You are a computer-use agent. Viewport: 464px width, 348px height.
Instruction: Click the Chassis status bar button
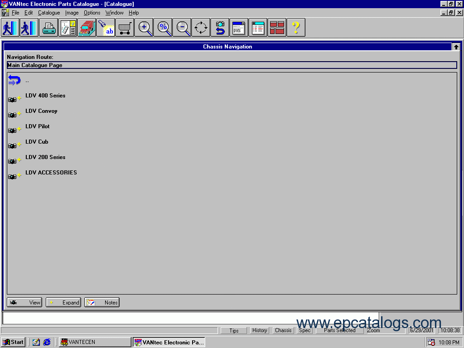pyautogui.click(x=283, y=330)
